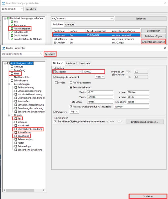Click the Tekla icon in Bauteilzeichnungseigenschaften title bar
Viewport: 168px width, 199px height.
pos(3,3)
